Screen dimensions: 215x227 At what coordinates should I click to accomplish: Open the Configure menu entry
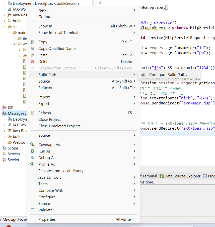click(83, 197)
